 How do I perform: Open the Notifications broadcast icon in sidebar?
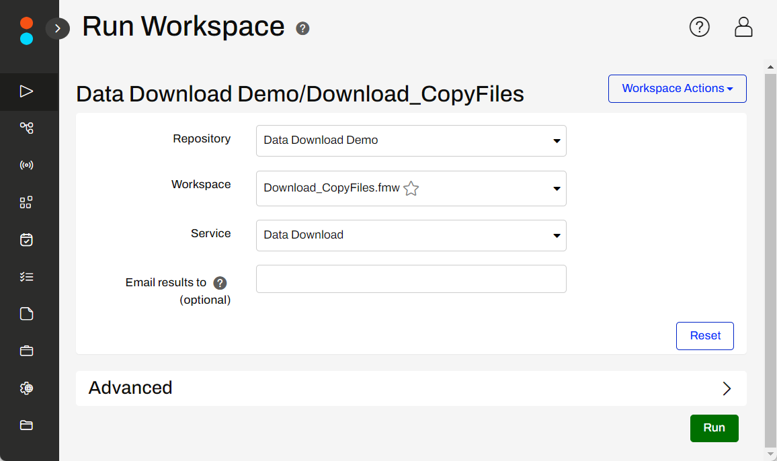[x=26, y=165]
